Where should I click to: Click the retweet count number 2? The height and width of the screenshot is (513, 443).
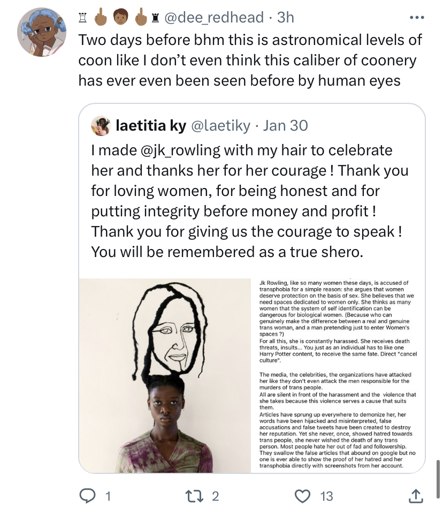(x=215, y=496)
